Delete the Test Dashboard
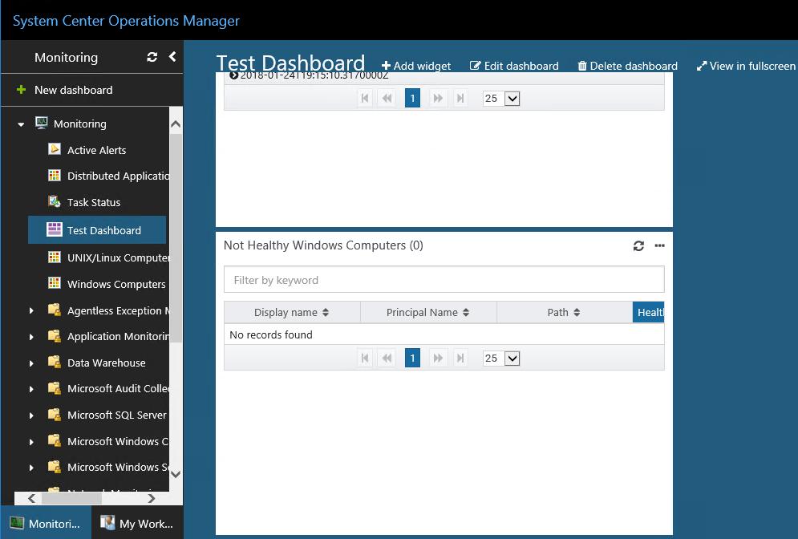This screenshot has height=539, width=798. click(627, 66)
